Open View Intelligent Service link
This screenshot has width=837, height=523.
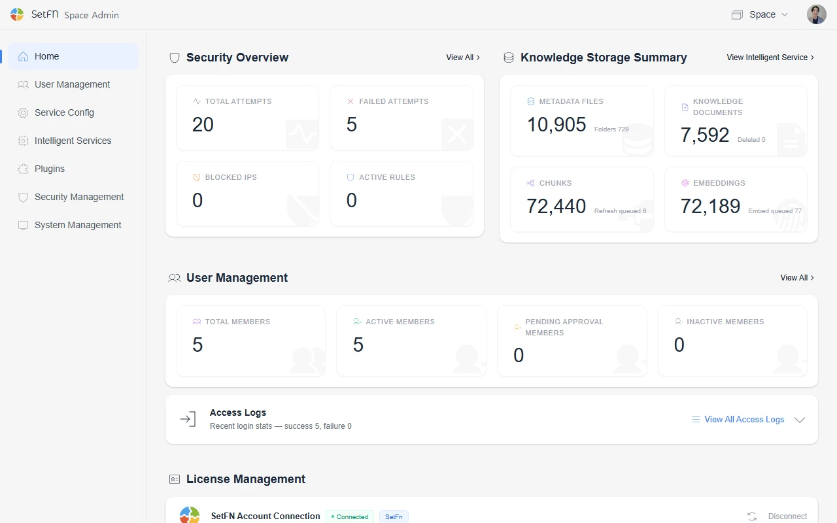[770, 58]
